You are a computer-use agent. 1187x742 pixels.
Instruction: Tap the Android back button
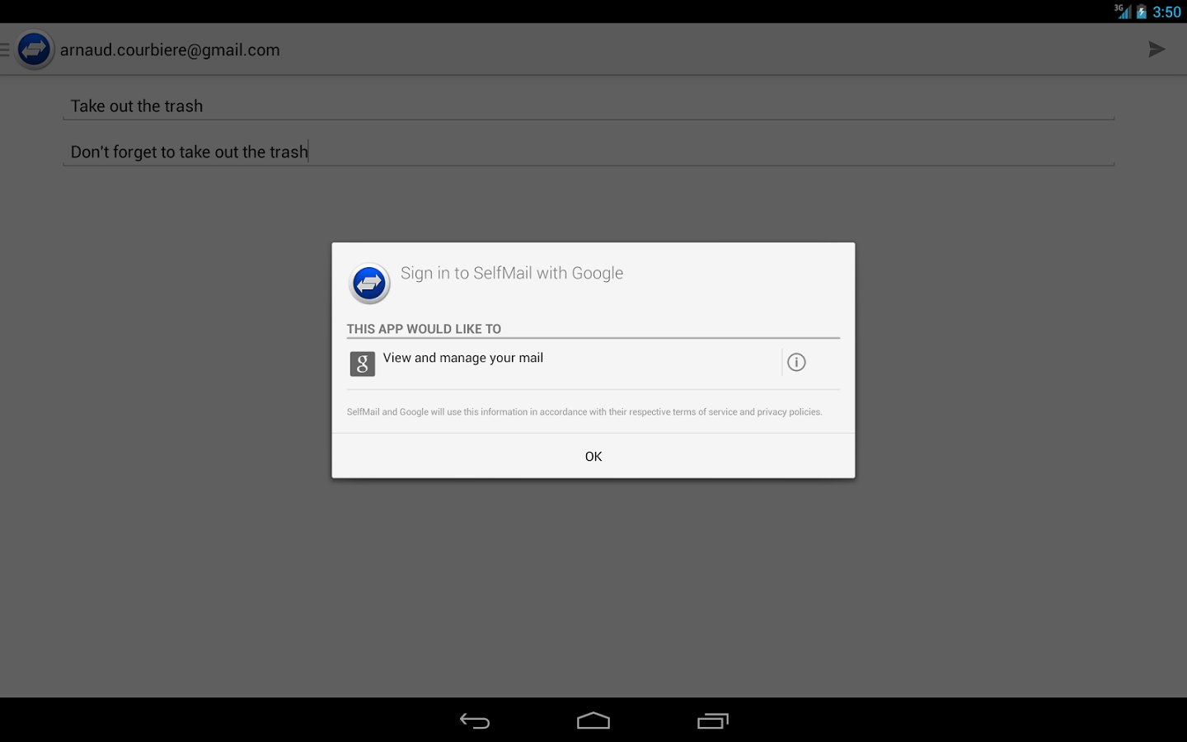click(475, 721)
